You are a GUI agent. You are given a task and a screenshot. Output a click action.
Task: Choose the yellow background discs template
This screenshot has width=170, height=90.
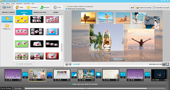pyautogui.click(x=21, y=19)
